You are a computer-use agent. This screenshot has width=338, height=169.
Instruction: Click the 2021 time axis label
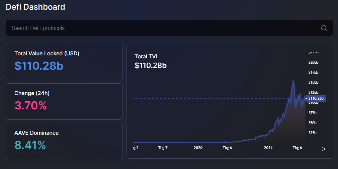click(x=268, y=148)
